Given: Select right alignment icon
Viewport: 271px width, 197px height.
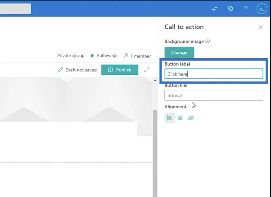Looking at the screenshot, I should click(x=191, y=118).
